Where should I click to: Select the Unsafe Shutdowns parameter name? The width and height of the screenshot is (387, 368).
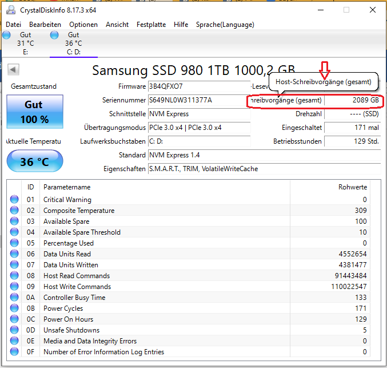(x=71, y=330)
